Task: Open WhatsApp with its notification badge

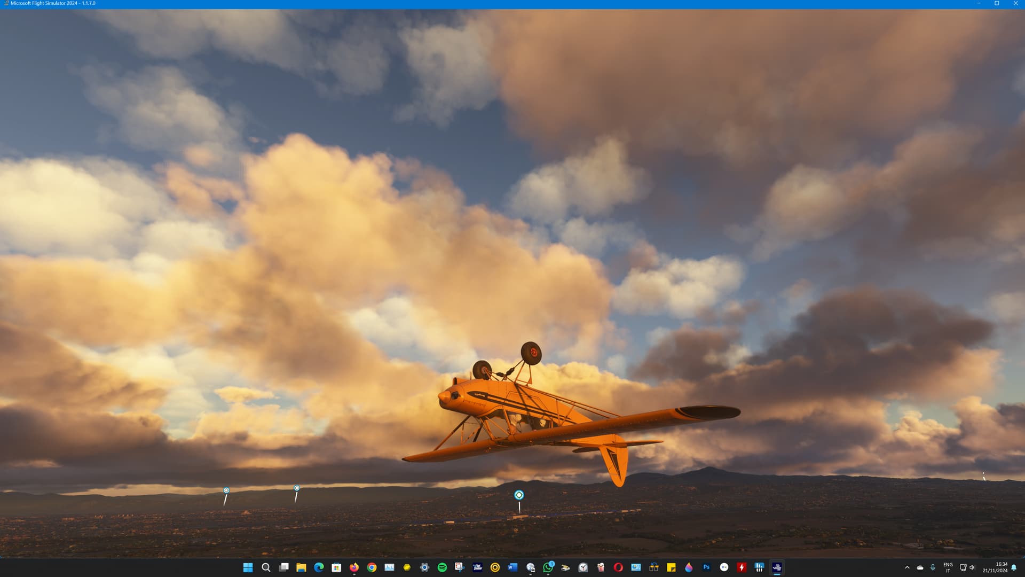Action: tap(548, 567)
